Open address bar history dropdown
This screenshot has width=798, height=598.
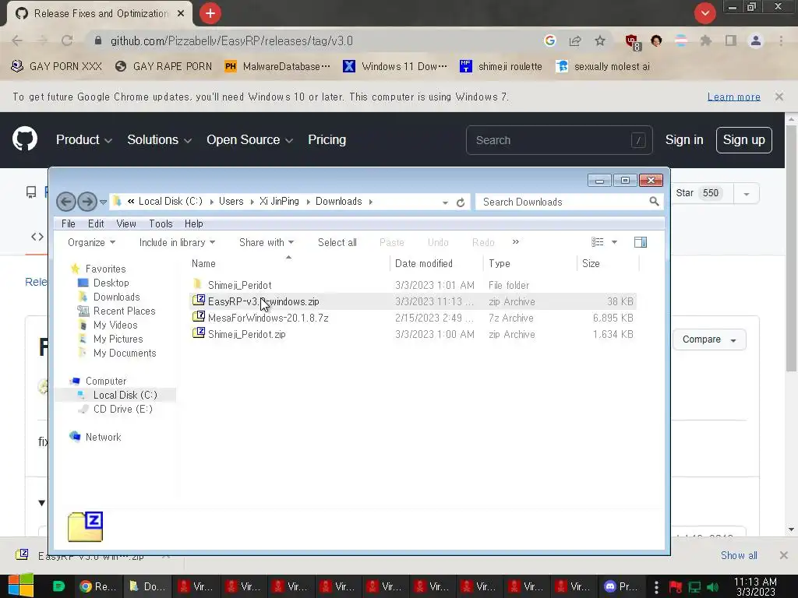pyautogui.click(x=445, y=202)
